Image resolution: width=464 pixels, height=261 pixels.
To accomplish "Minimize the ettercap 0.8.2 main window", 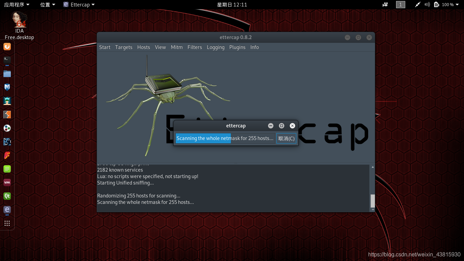I will 347,37.
